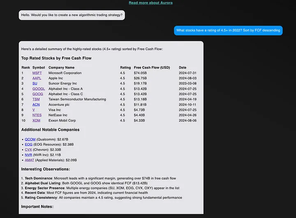Click the AAPL ticker link
Viewport: 296px width, 218px height.
pos(37,78)
